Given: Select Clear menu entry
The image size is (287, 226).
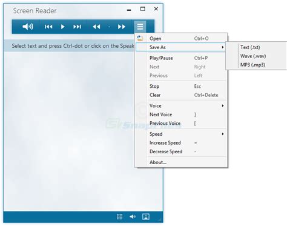Looking at the screenshot, I should pos(181,95).
